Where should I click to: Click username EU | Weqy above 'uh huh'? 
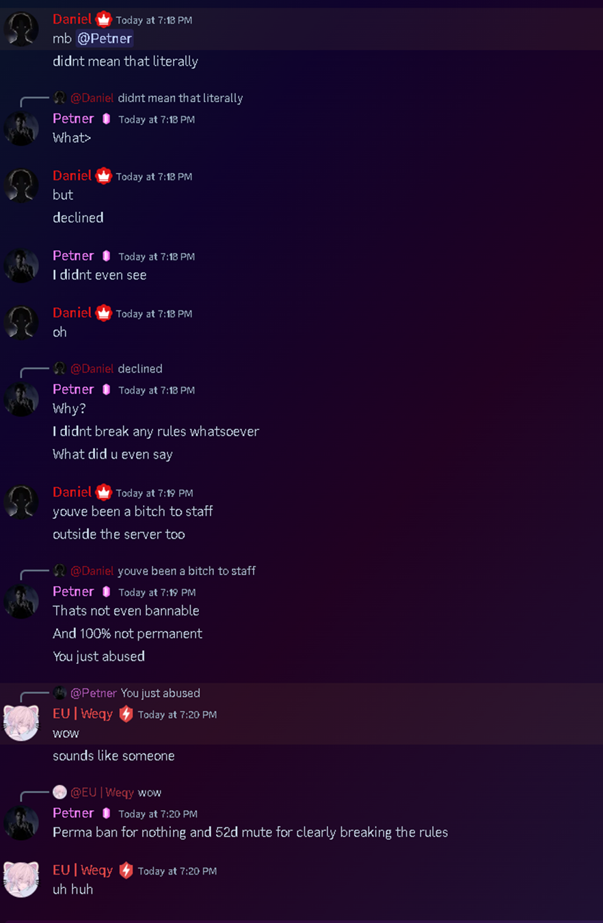pyautogui.click(x=83, y=870)
